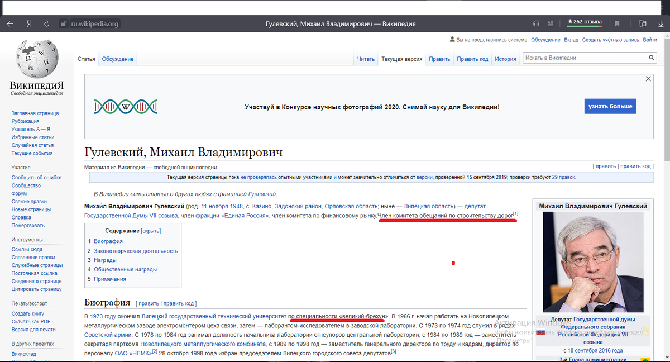Jump to contents item Примечания
Viewport: 670px width, 362px height.
coord(110,279)
